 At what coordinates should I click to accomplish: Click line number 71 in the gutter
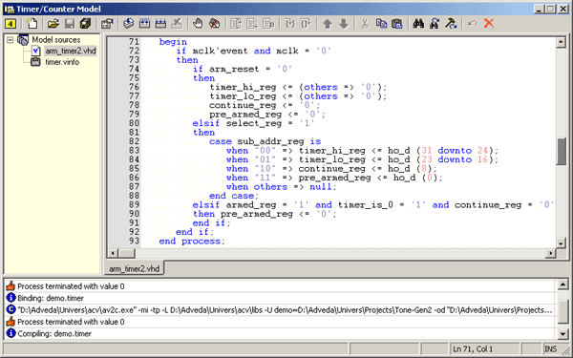pyautogui.click(x=134, y=42)
